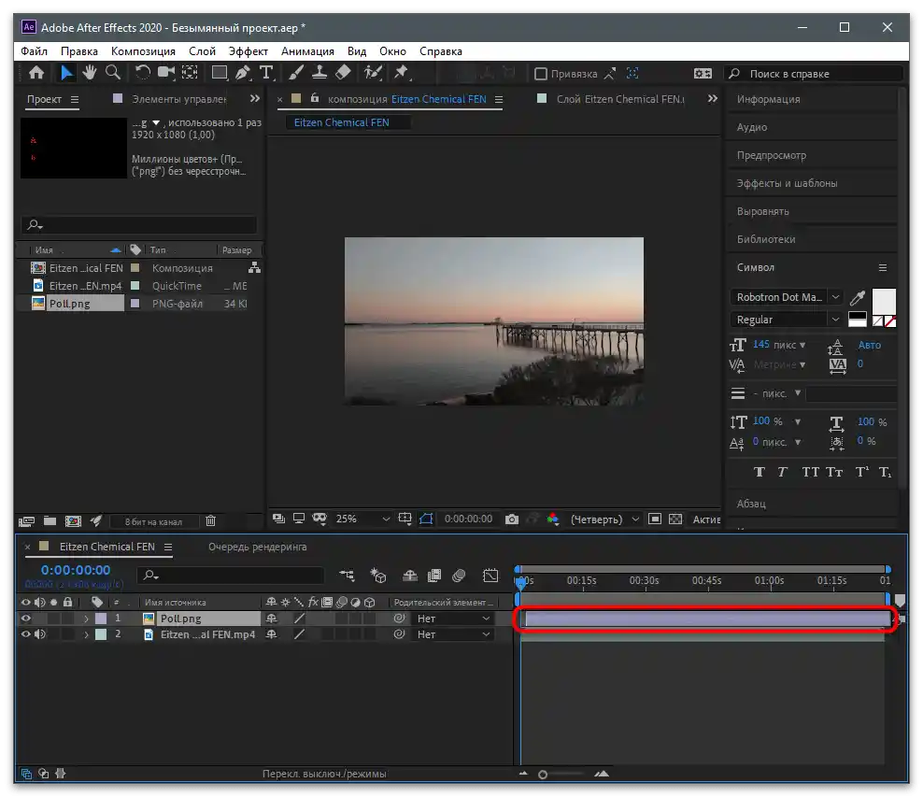Create new composition in Project panel

[73, 521]
